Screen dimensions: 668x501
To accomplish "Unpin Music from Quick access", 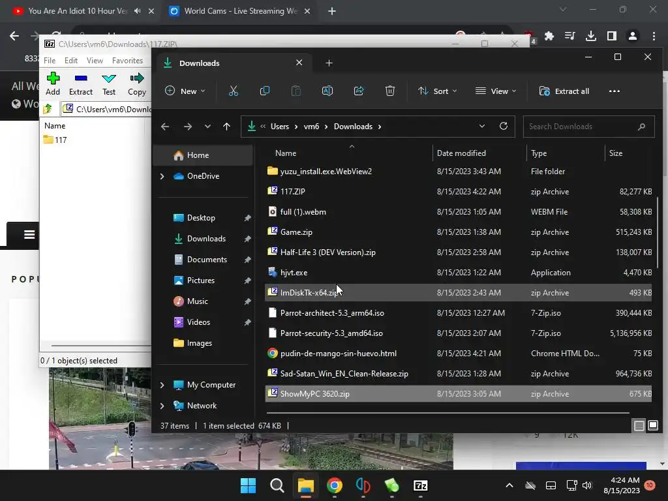I will click(x=247, y=301).
